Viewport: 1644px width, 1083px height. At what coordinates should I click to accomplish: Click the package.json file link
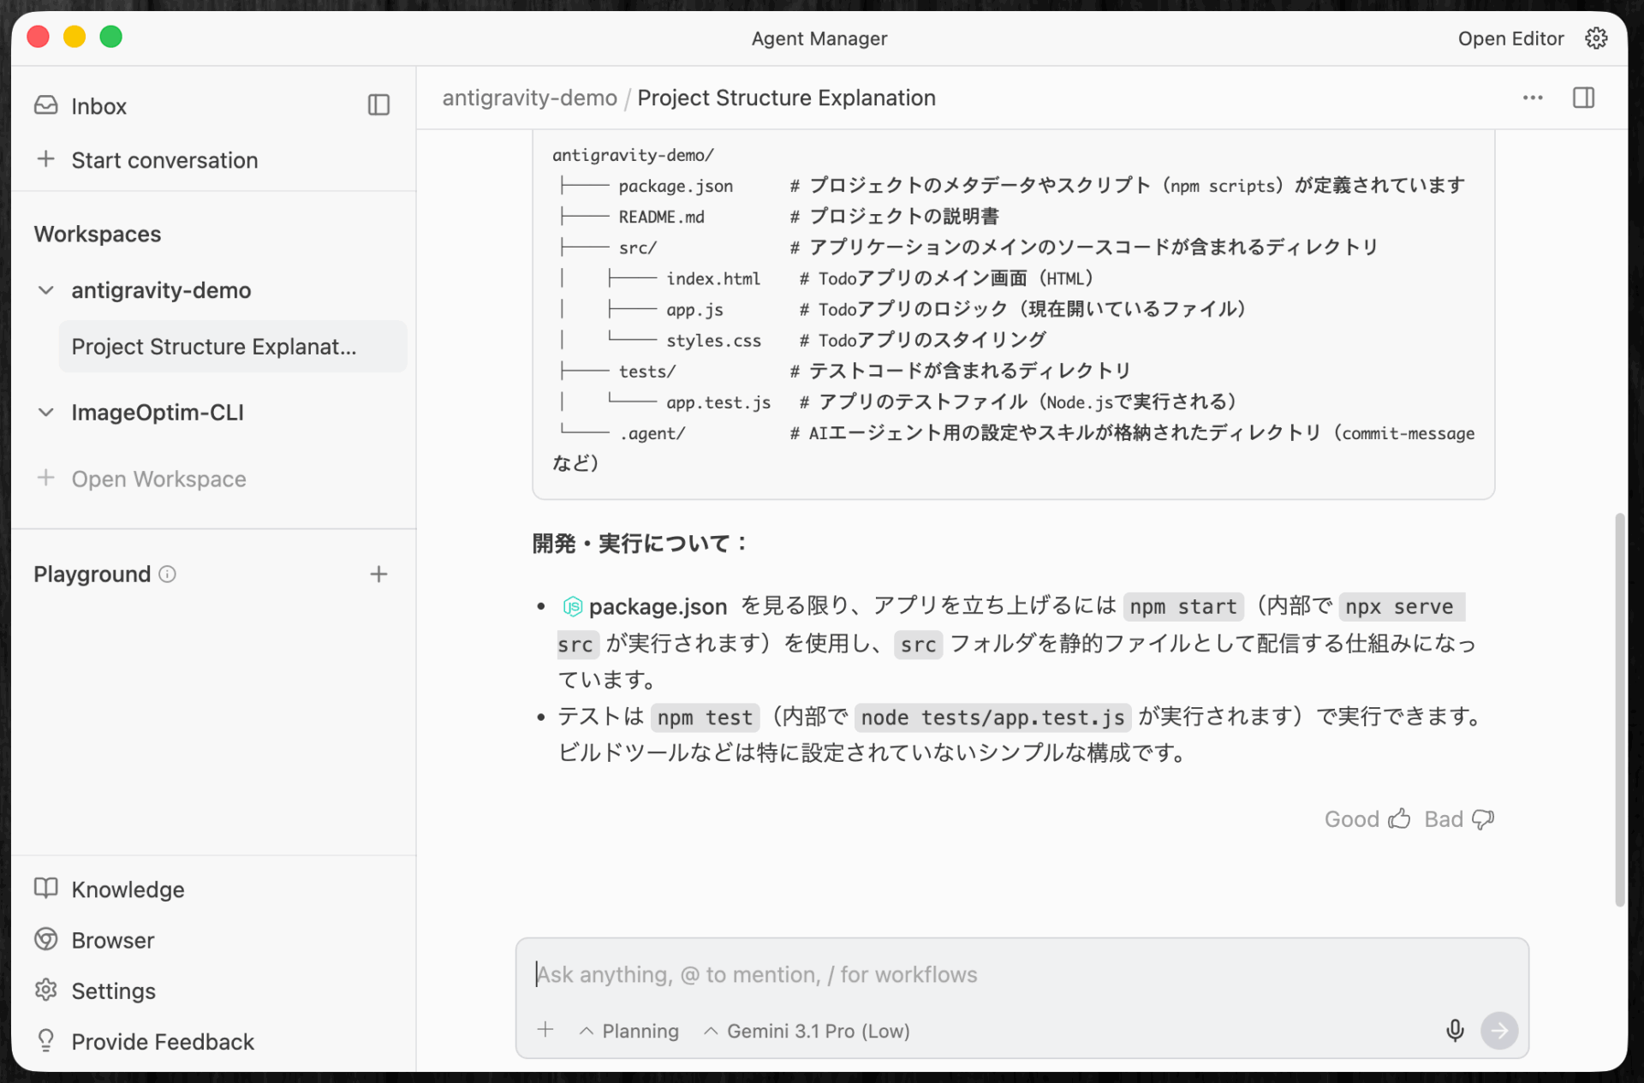[656, 607]
